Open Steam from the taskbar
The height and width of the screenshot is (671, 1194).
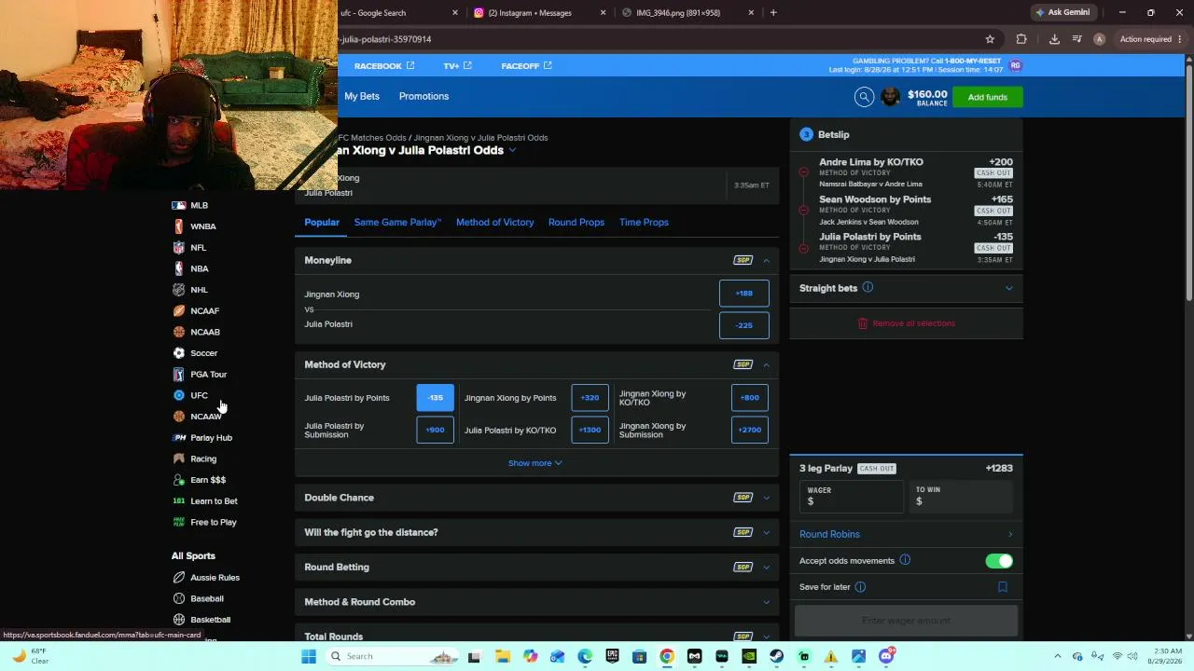point(776,656)
